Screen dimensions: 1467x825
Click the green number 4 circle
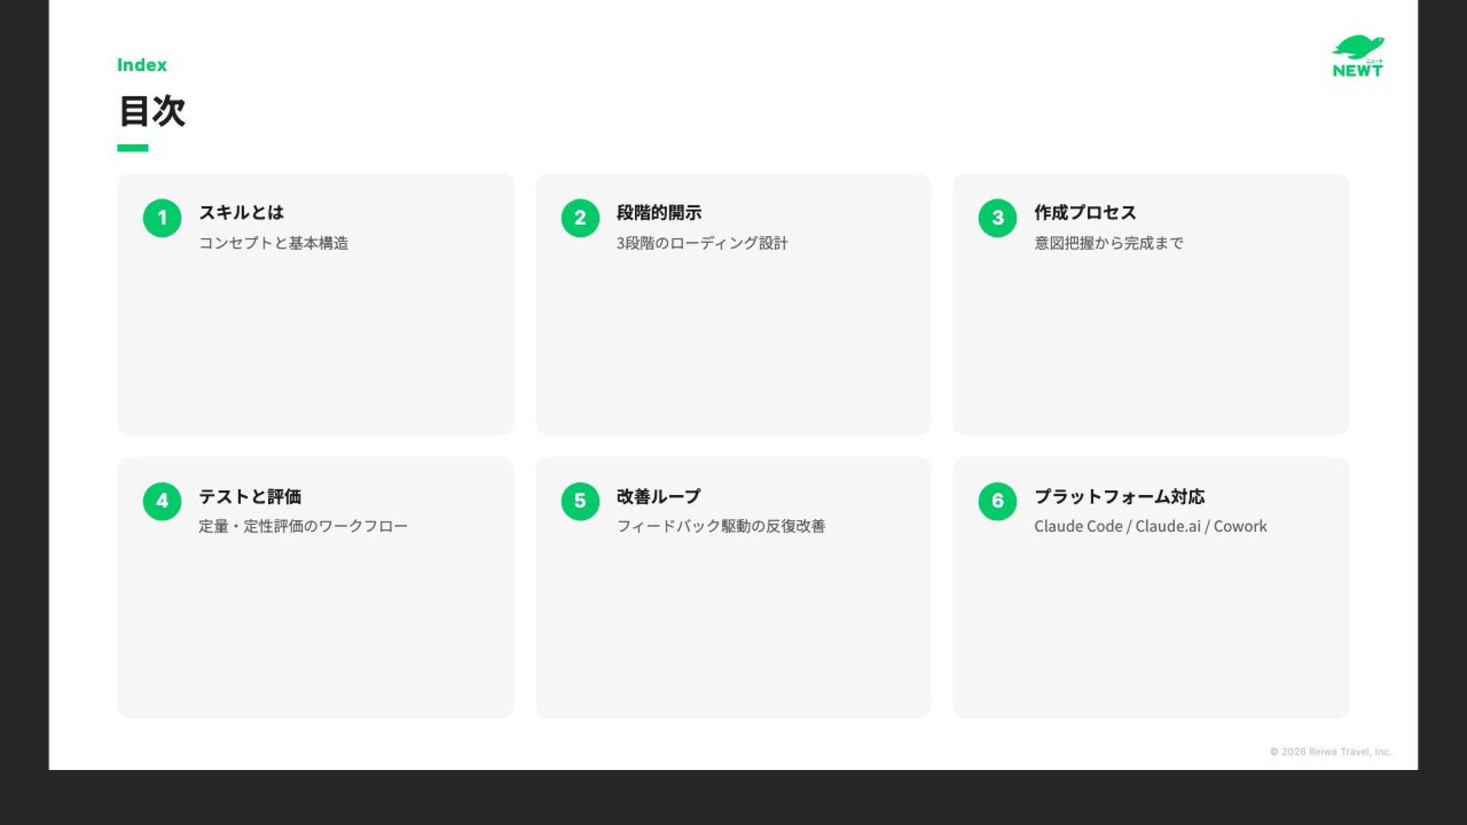[162, 501]
